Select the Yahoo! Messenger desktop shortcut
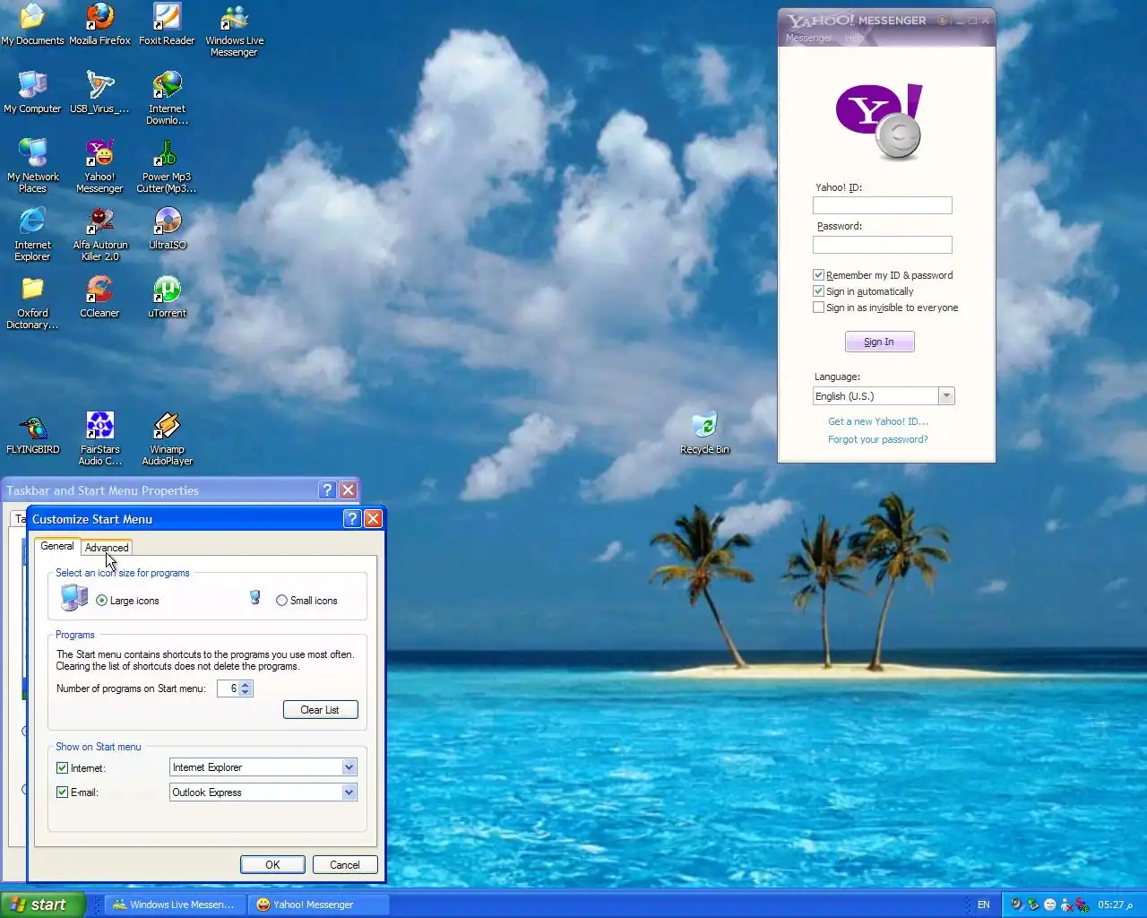This screenshot has width=1147, height=918. pos(99,167)
